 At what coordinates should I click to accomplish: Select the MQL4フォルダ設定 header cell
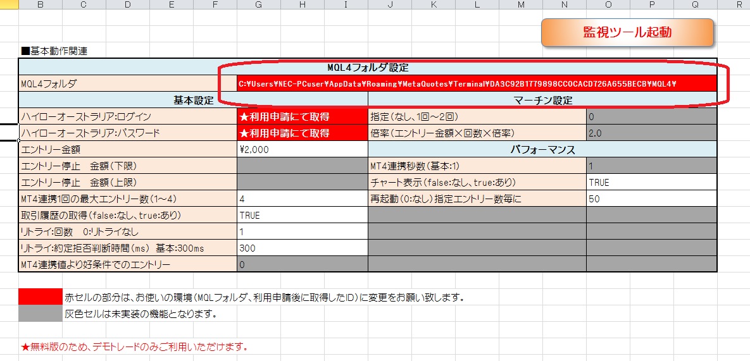coord(367,67)
